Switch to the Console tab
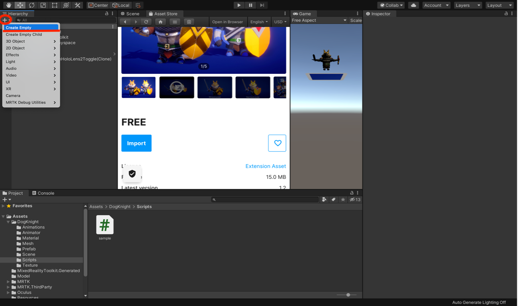 pyautogui.click(x=43, y=193)
